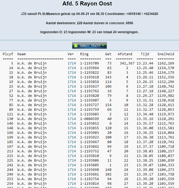The image size is (179, 188).
Task: Click ring number 1-6084599
Action: pos(89,119)
